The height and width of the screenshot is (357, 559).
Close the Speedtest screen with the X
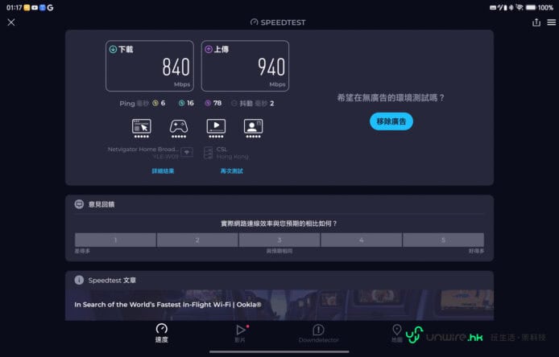(x=11, y=23)
